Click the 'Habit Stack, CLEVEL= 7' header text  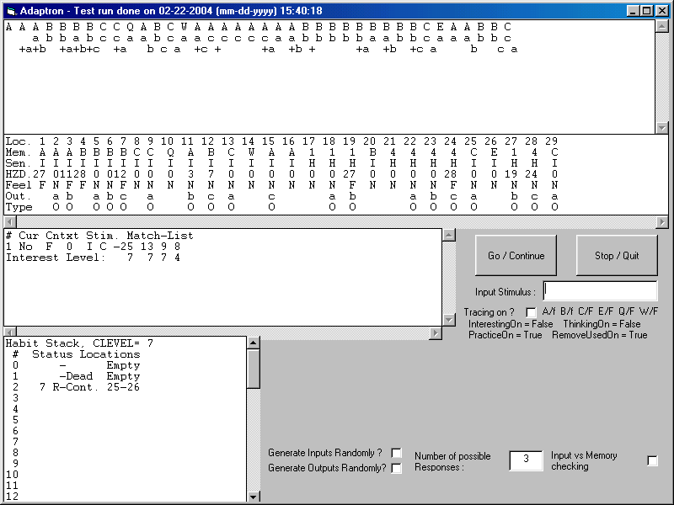tap(79, 343)
